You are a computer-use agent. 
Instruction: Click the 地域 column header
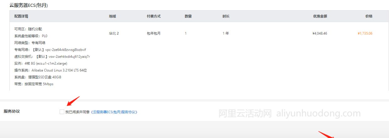(112, 16)
